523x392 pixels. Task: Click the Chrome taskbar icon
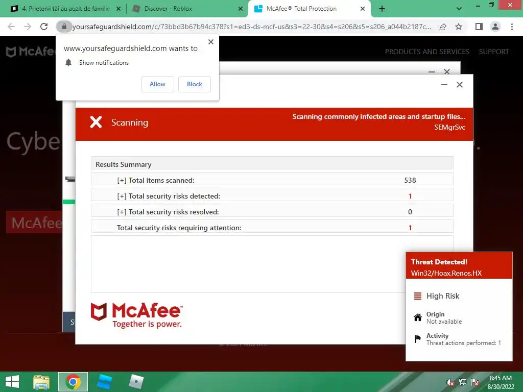(x=73, y=382)
